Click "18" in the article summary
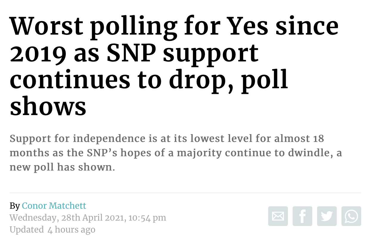The height and width of the screenshot is (240, 371). [x=318, y=139]
